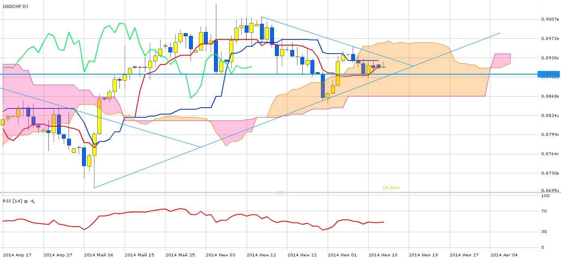Select the RSI [14] indicator label
Screen dimensions: 561x258
pos(12,201)
